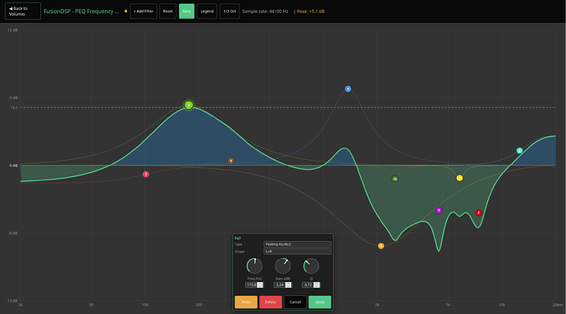Screen dimensions: 566x314
Task: Click the Gain value field 5,34
Action: click(x=280, y=285)
